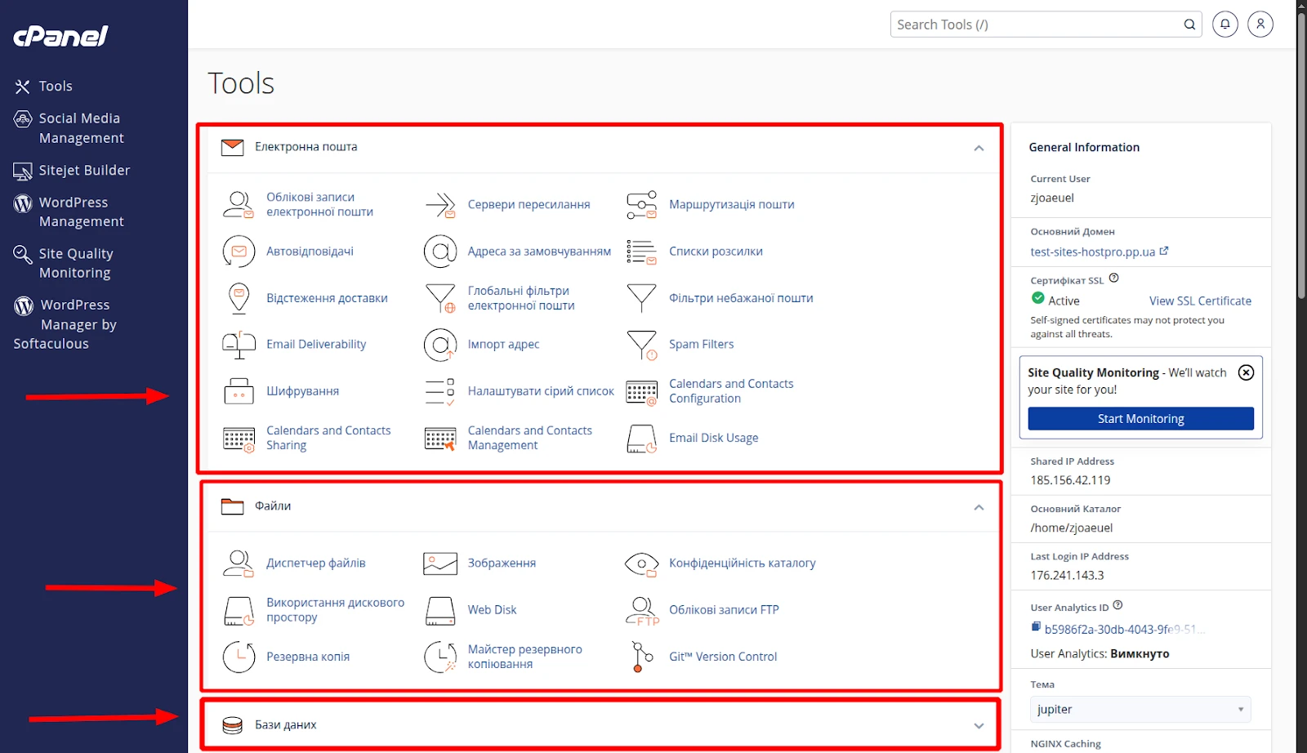Select the Spam Filters funnel icon

641,345
